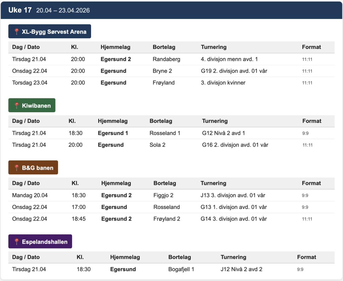This screenshot has height=281, width=343.
Task: Click the pin icon beside Kiwibanen
Action: pos(17,106)
